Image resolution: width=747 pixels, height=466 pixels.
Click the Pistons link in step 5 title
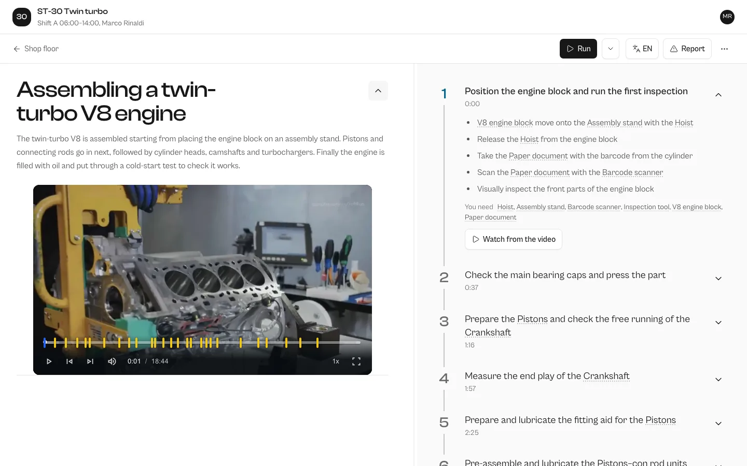[660, 420]
